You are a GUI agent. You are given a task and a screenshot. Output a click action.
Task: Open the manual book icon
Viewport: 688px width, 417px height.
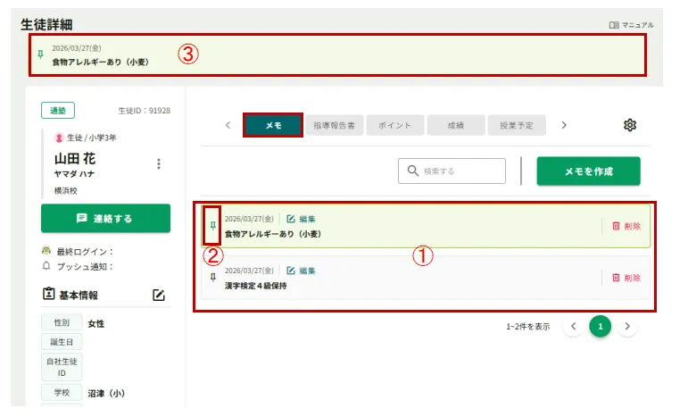click(613, 25)
